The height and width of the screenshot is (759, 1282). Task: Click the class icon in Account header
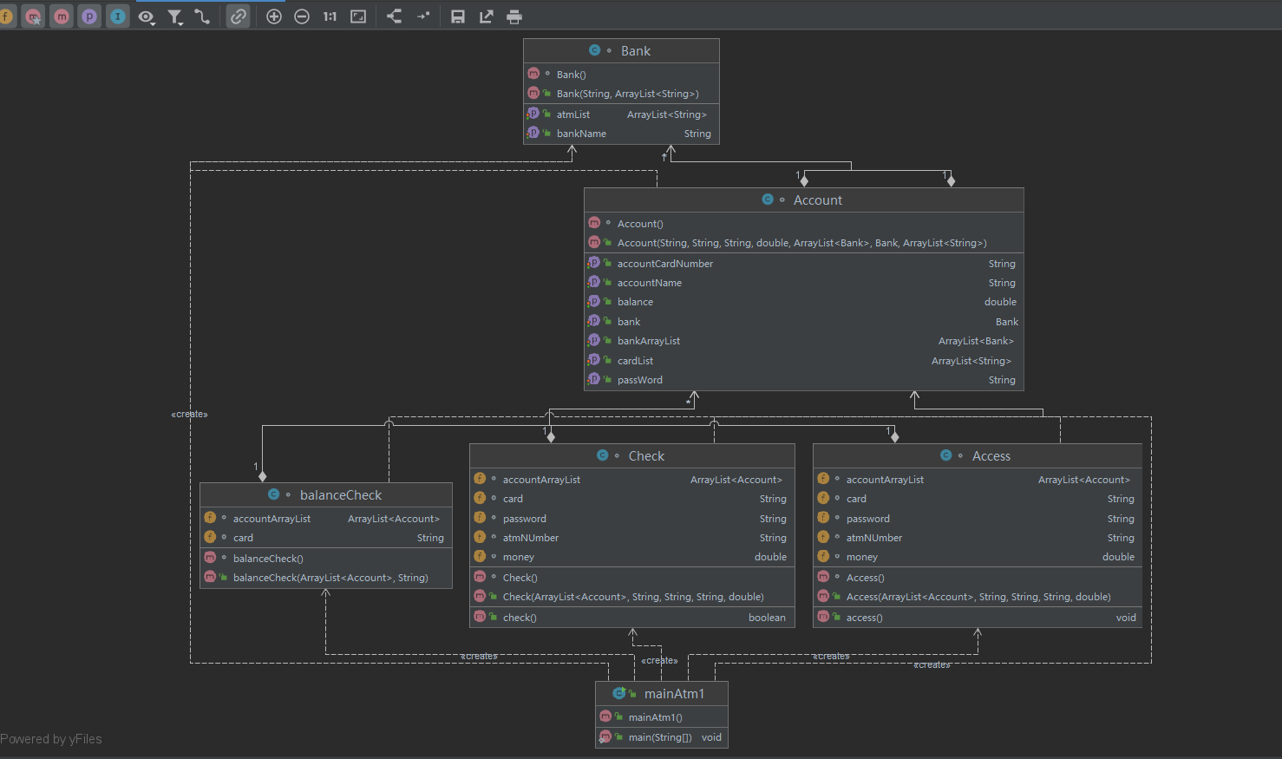768,200
